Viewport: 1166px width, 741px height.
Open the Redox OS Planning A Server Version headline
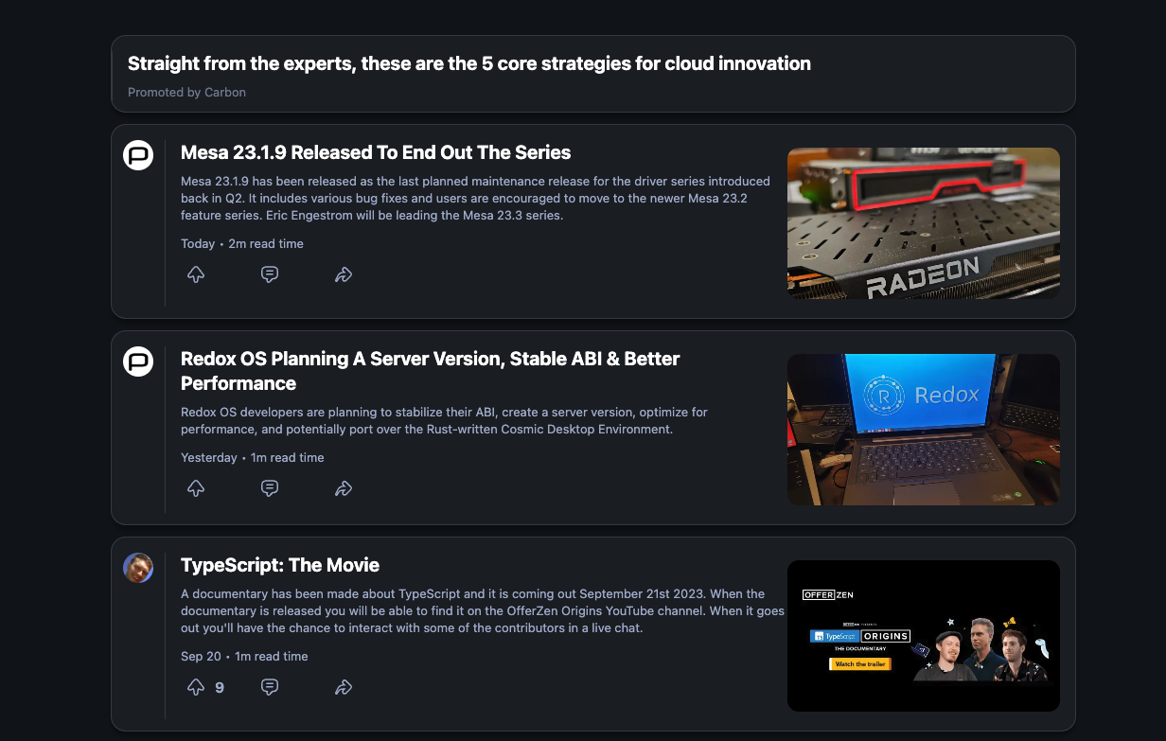pos(431,371)
